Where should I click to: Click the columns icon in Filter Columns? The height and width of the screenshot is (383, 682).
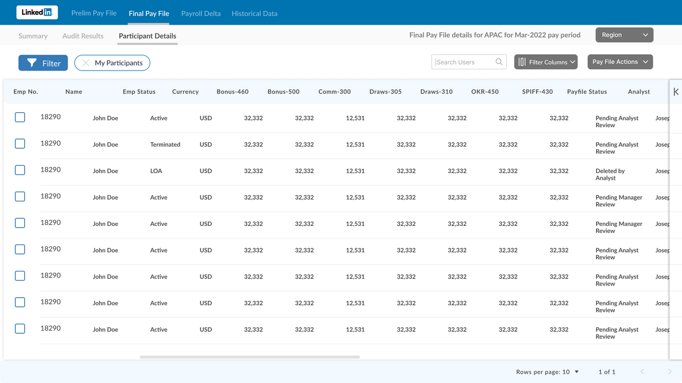(522, 62)
